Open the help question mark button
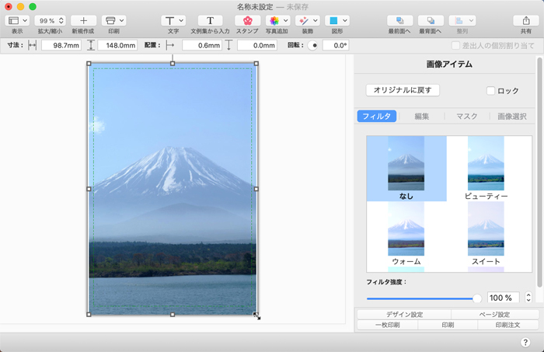This screenshot has height=352, width=544. [525, 342]
